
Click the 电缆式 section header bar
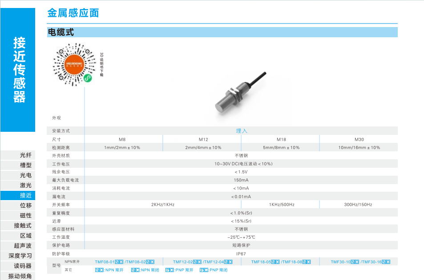pos(222,32)
